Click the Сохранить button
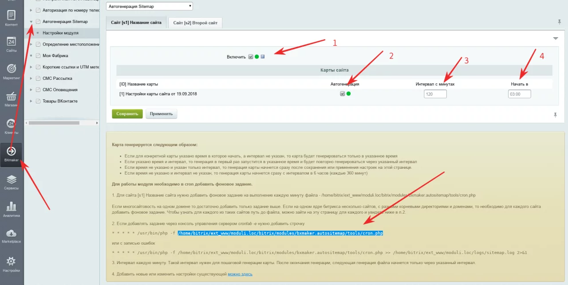 pos(127,114)
